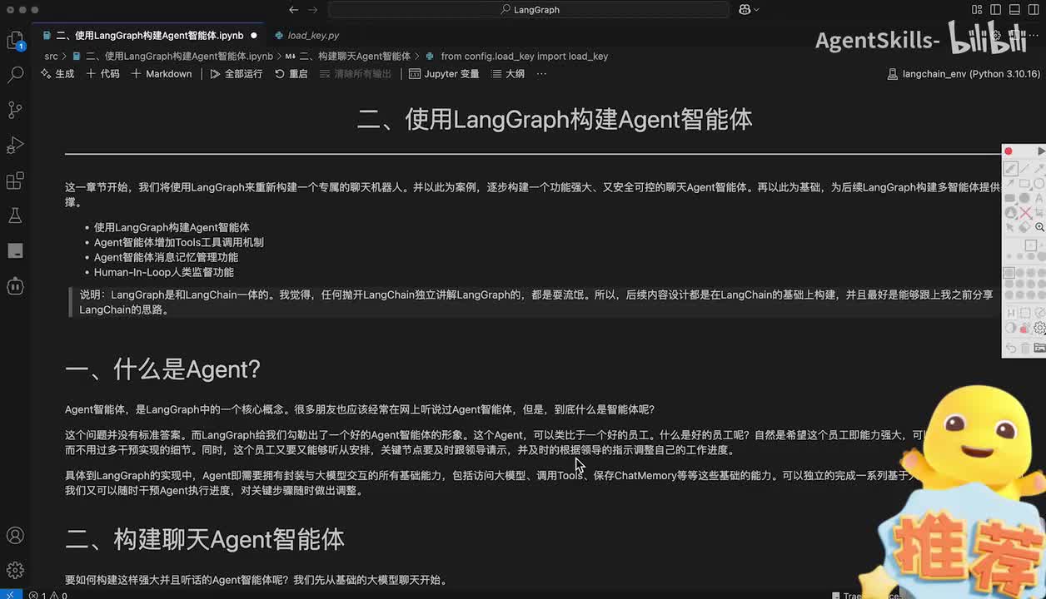Go forward with the right arrow

[x=313, y=10]
